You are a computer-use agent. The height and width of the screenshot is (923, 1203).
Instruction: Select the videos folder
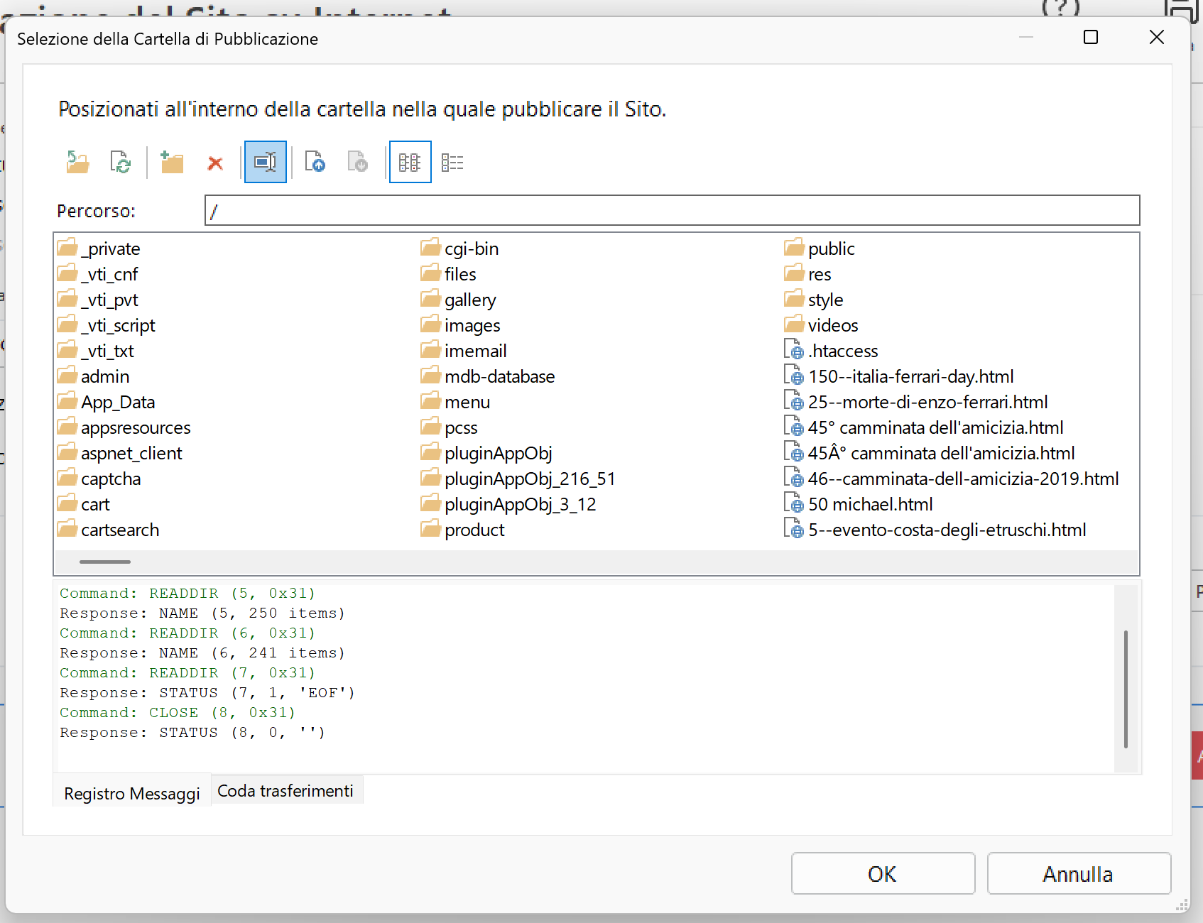(x=821, y=325)
